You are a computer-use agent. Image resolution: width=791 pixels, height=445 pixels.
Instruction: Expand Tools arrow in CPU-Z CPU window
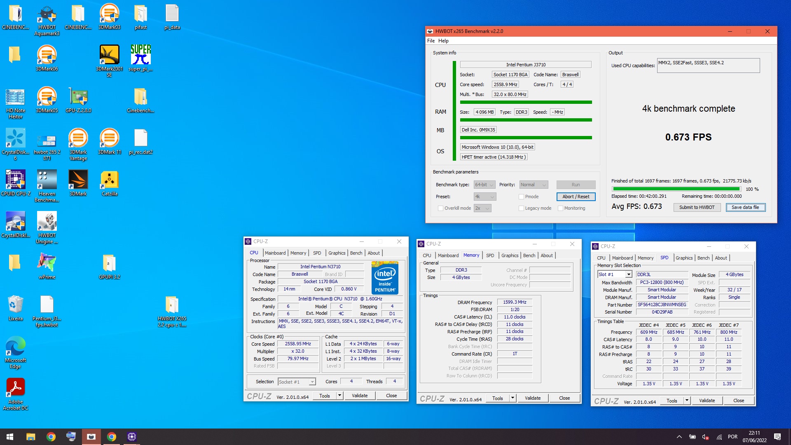point(339,396)
